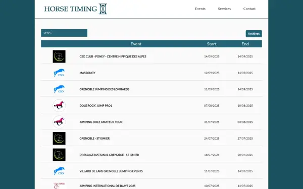Viewport: 303px width, 189px height.
Task: Click the Horse Timing hourglass logo
Action: (x=103, y=9)
